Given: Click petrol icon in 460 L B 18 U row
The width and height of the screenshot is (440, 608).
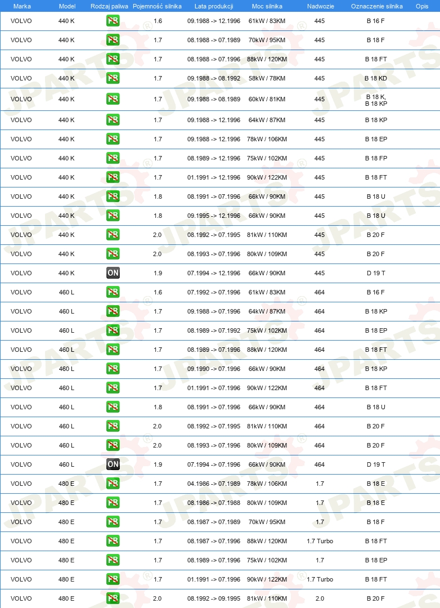Looking at the screenshot, I should pos(113,407).
